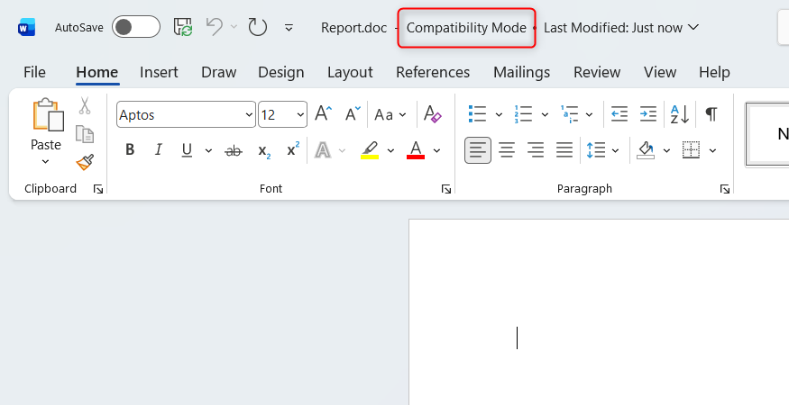
Task: Justify the paragraph text
Action: pos(564,149)
